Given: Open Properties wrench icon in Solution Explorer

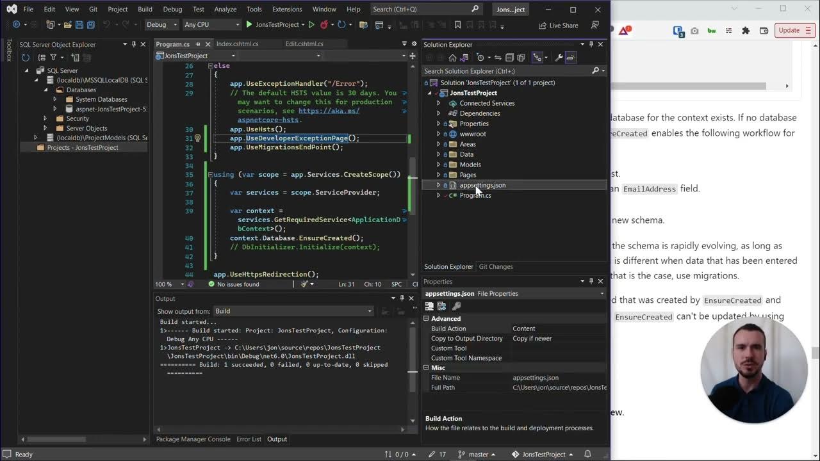Looking at the screenshot, I should tap(559, 58).
